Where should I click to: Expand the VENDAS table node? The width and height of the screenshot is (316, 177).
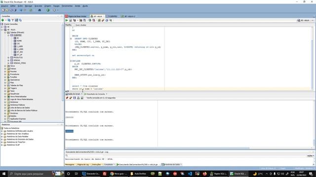pyautogui.click(x=8, y=60)
